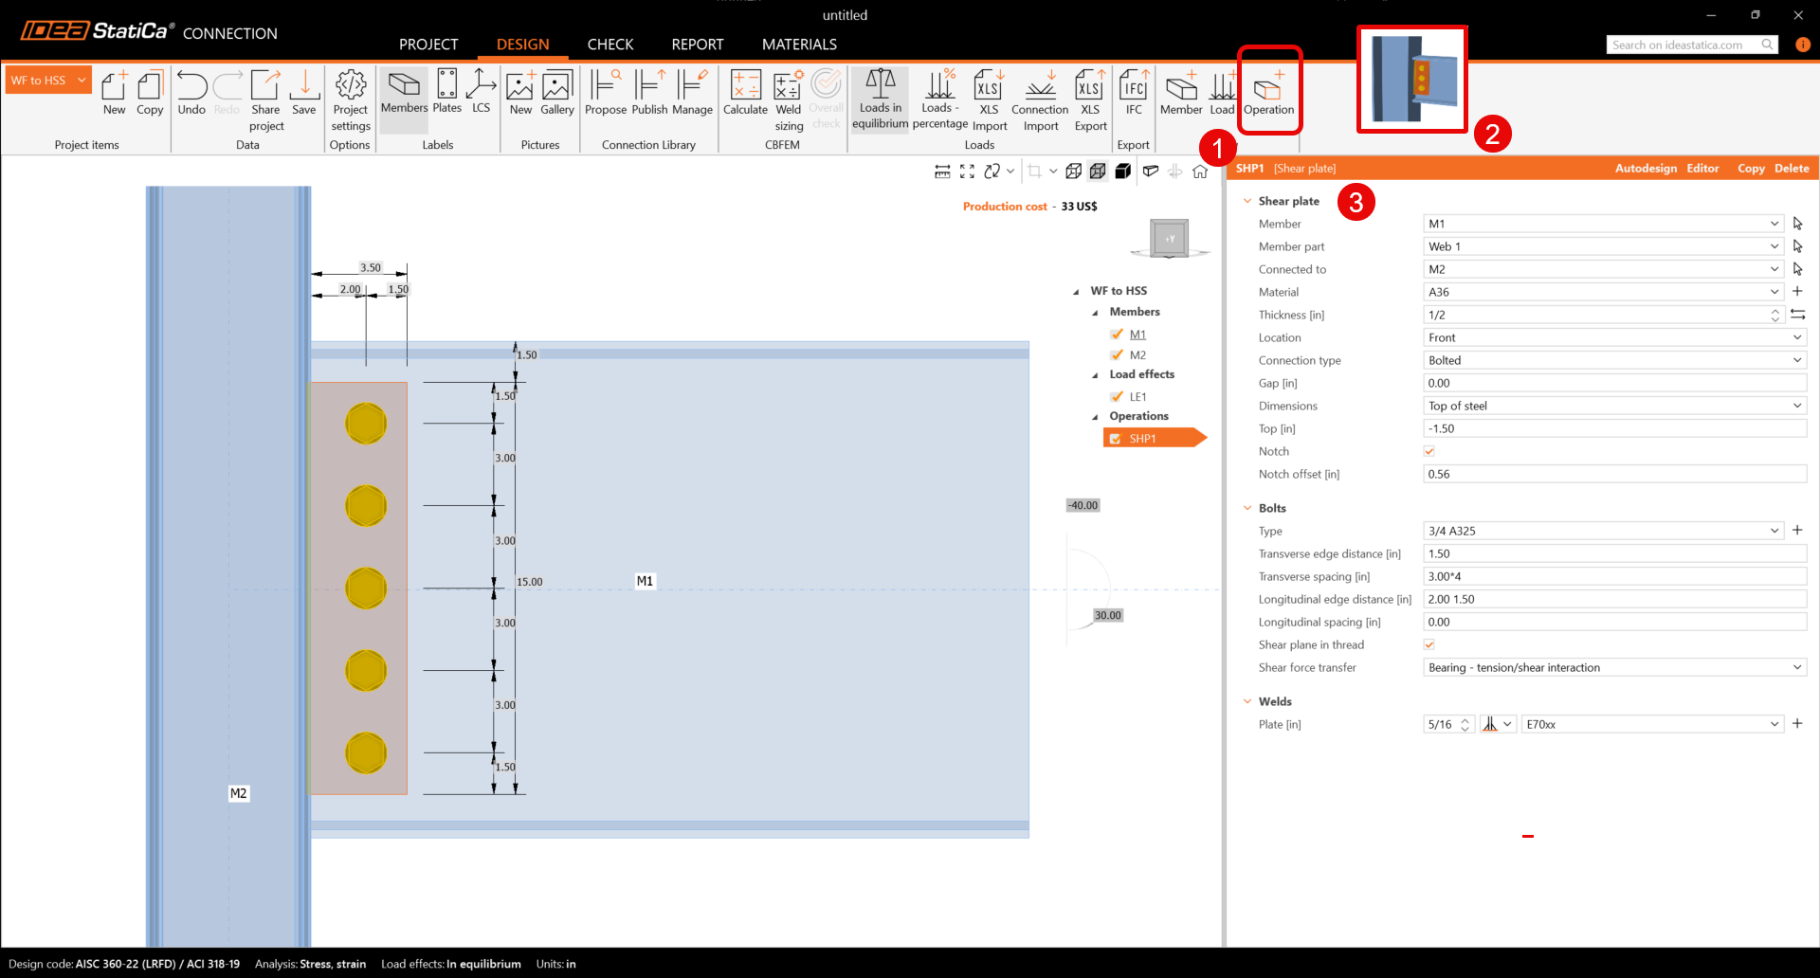This screenshot has height=978, width=1820.
Task: Switch to the CHECK tab
Action: 610,45
